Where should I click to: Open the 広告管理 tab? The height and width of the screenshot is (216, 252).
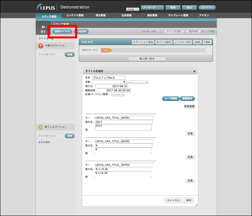pos(126,16)
